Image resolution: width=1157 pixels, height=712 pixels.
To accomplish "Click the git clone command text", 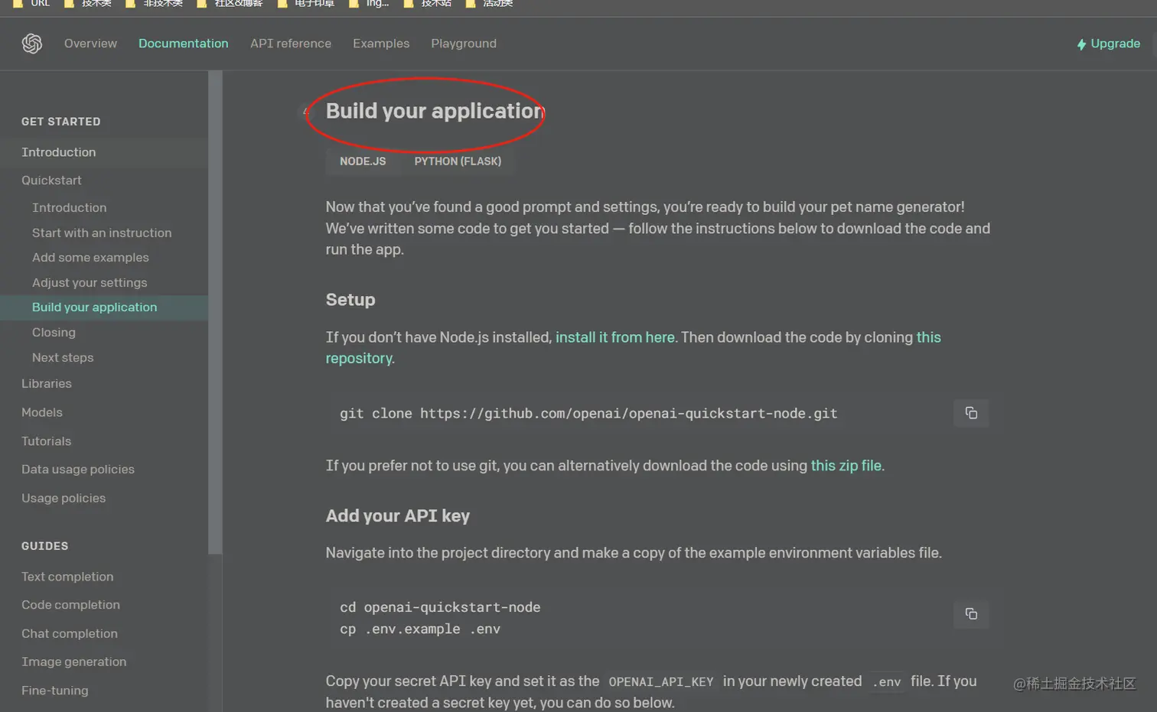I will [x=588, y=414].
